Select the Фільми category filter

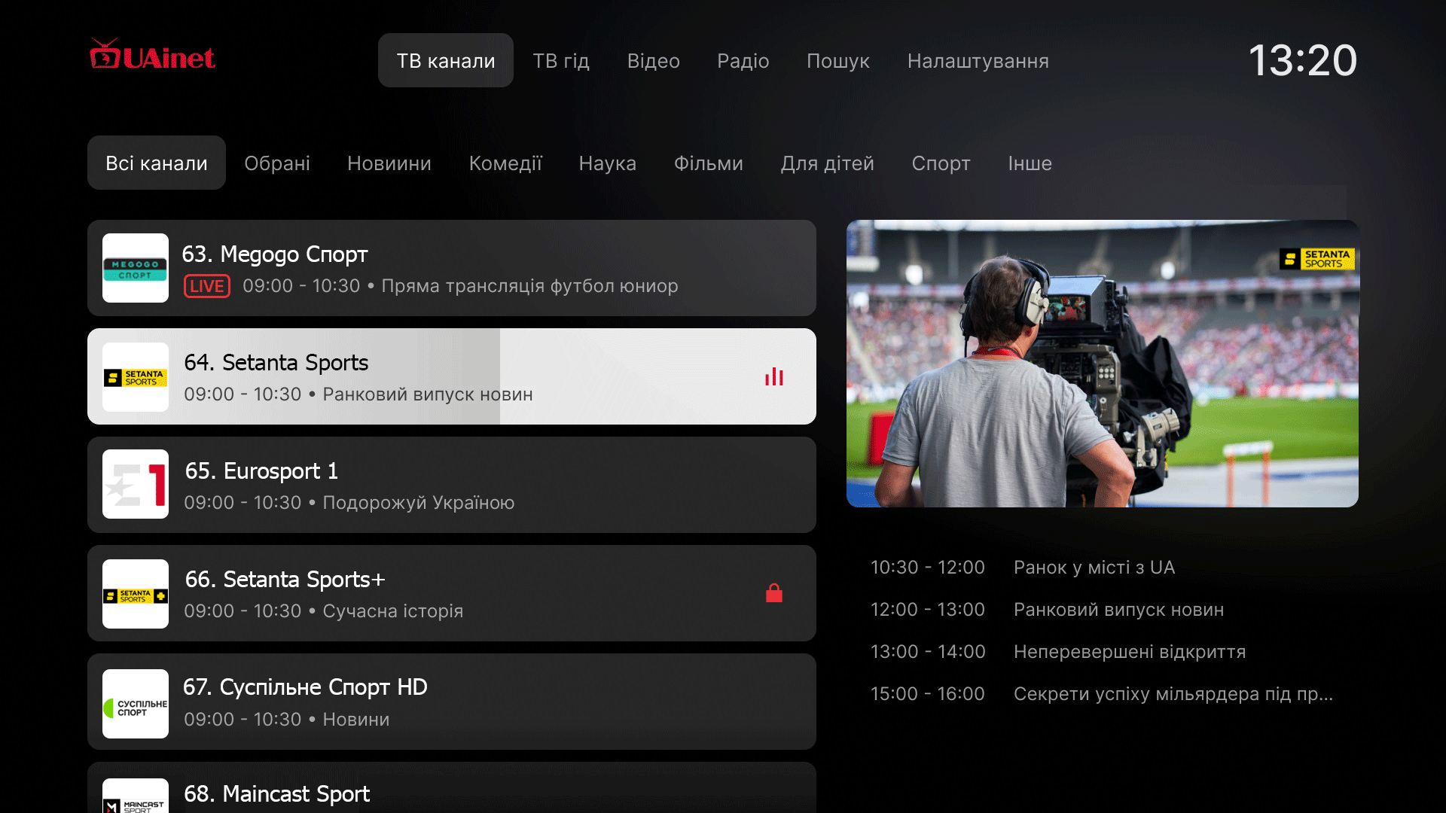point(708,163)
